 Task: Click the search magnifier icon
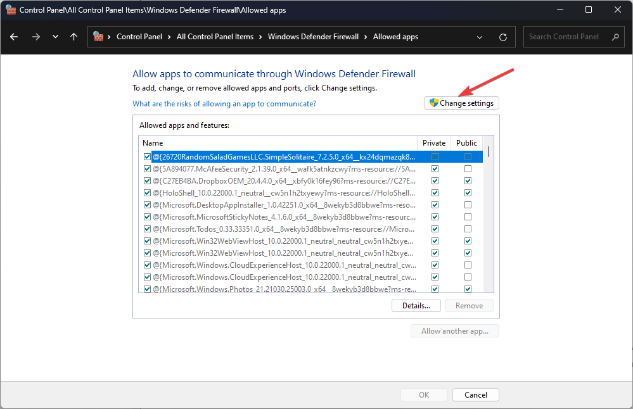point(615,37)
